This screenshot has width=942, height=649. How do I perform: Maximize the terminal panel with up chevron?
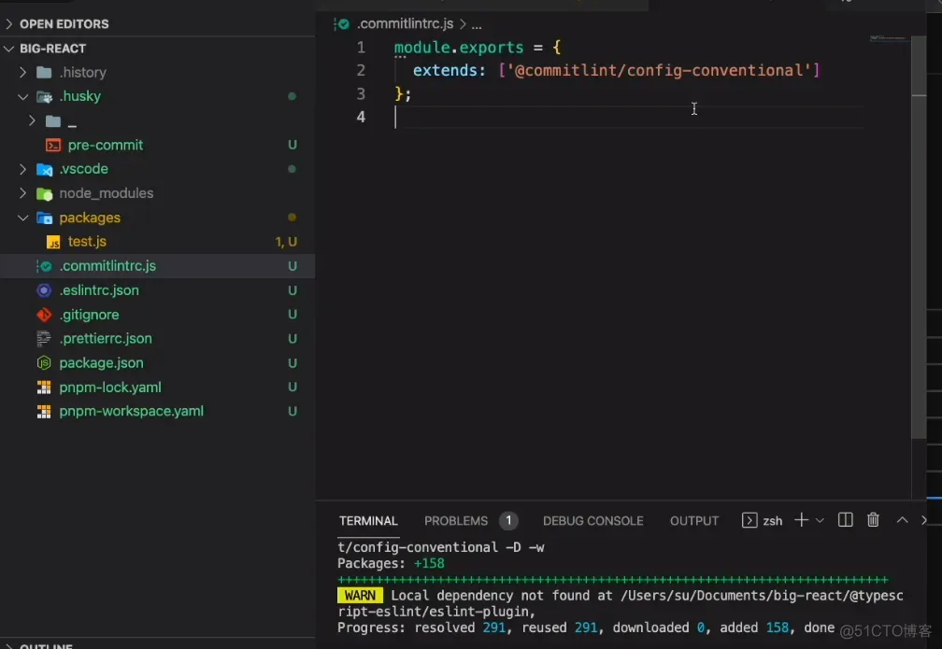click(x=902, y=520)
